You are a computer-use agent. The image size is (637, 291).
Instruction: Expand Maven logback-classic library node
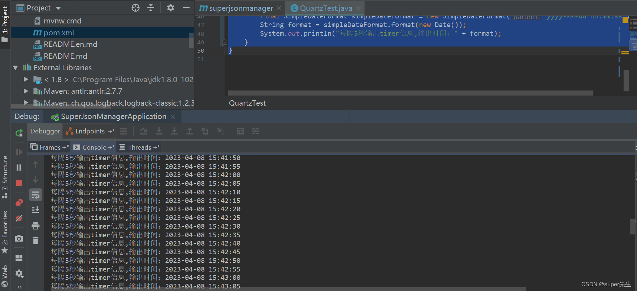26,102
